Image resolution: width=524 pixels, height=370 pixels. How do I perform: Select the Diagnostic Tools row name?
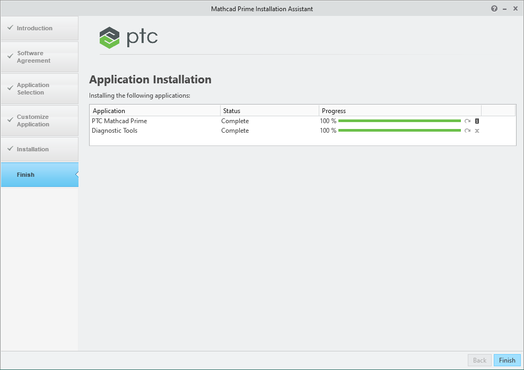115,131
